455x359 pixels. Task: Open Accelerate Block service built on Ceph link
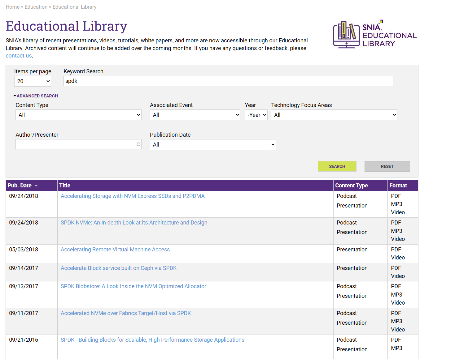pos(119,268)
